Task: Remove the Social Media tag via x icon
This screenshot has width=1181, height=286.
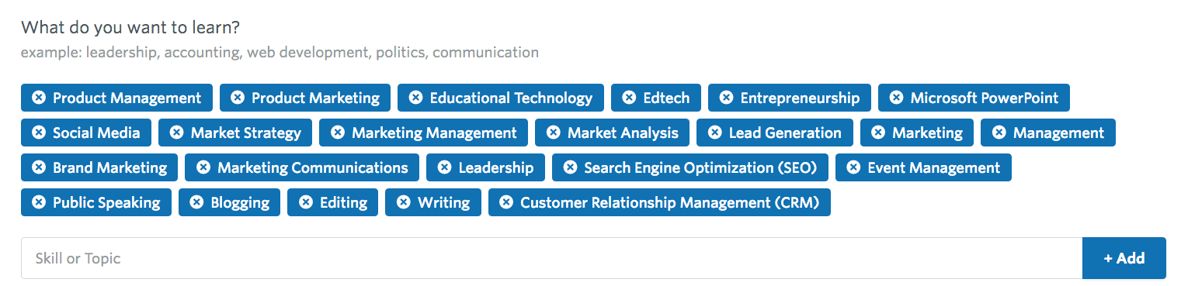Action: click(39, 133)
